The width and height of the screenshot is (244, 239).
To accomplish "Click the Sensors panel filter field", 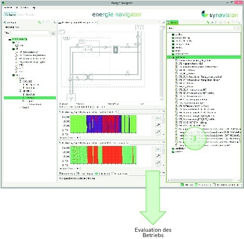I will coord(203,28).
